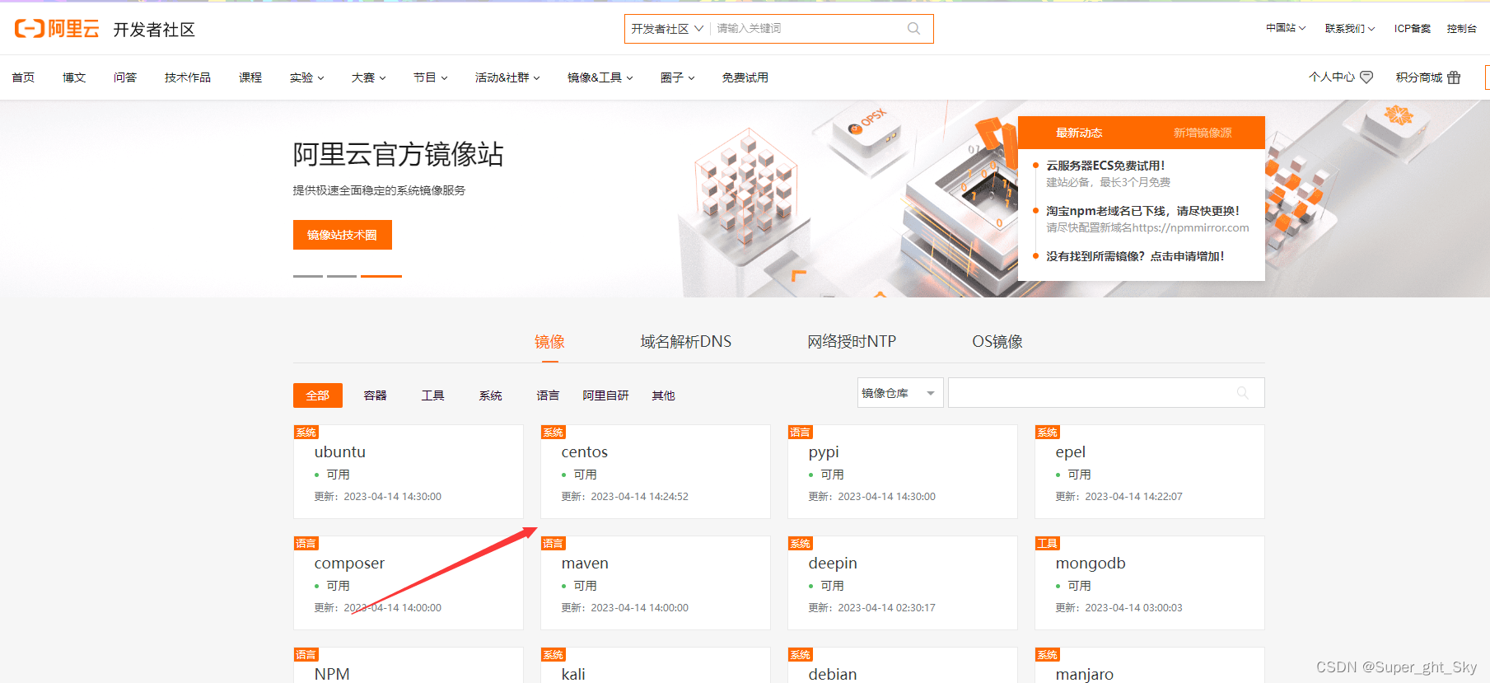Image resolution: width=1490 pixels, height=683 pixels.
Task: Expand the 活动&社群 navigation menu
Action: (x=507, y=77)
